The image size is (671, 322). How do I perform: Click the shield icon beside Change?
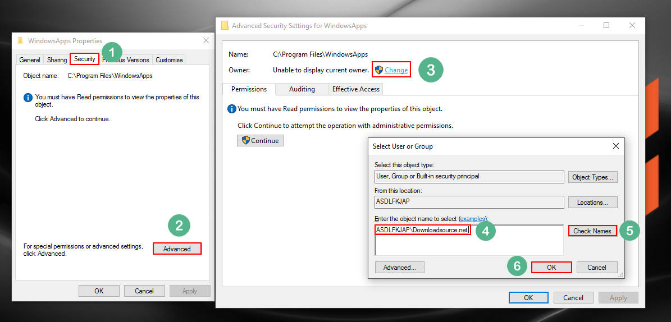378,70
